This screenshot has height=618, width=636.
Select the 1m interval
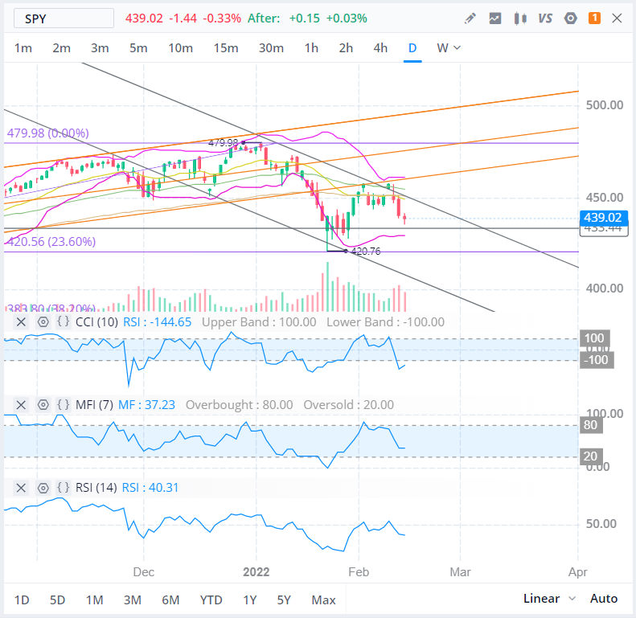(23, 48)
